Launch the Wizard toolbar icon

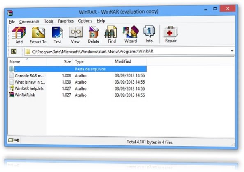pos(131,32)
